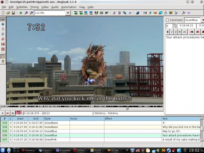The image size is (204, 153).
Task: Open a subtitles file with the folder icon
Action: coord(8,13)
